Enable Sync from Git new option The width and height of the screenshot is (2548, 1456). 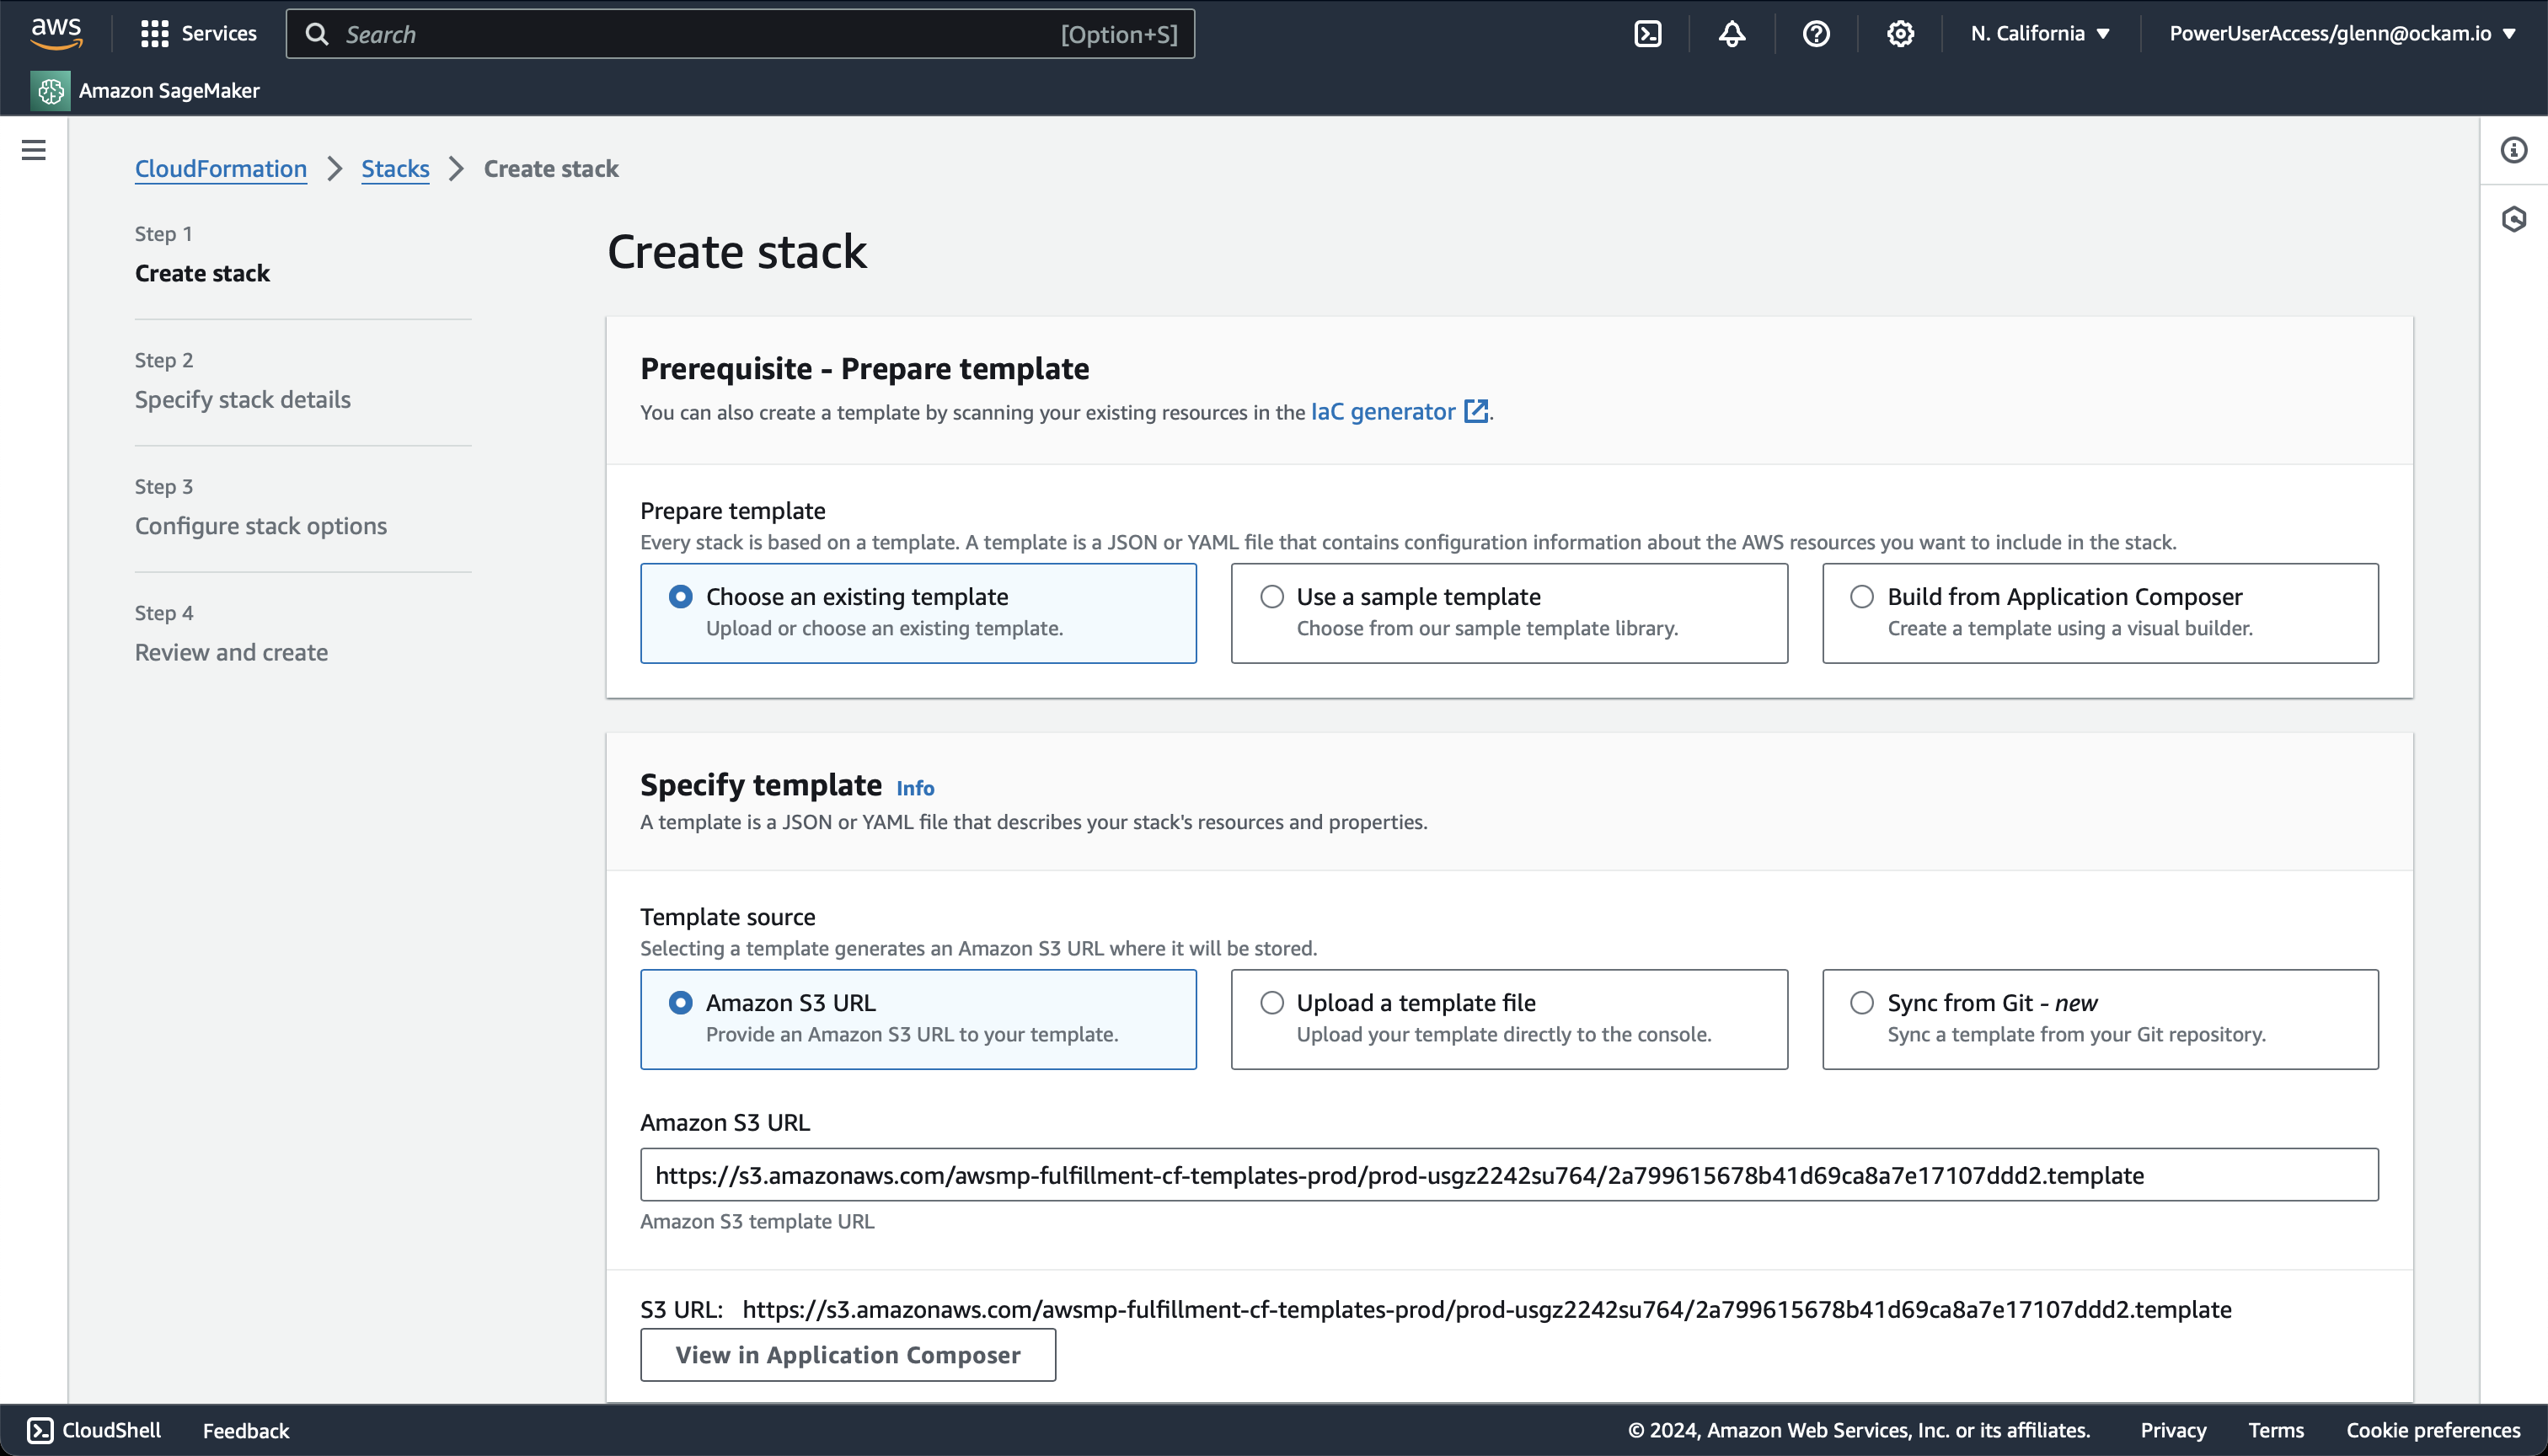tap(1859, 1003)
